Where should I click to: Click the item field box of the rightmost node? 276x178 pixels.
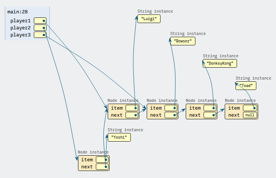point(250,108)
